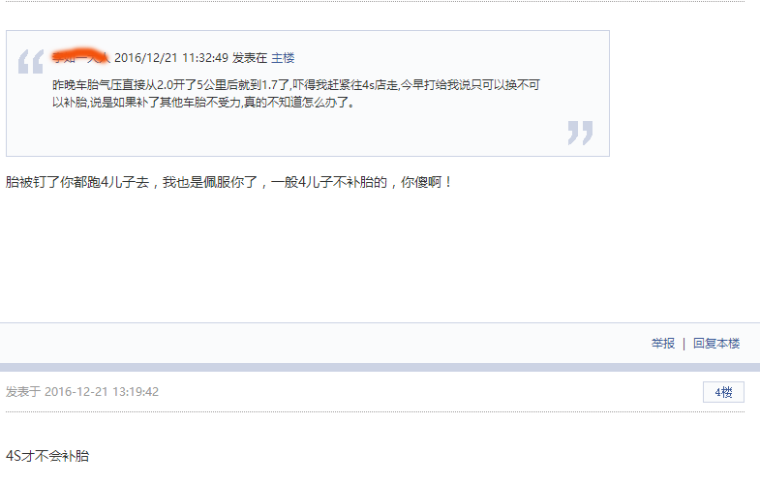The height and width of the screenshot is (484, 760).
Task: Select the 4楼 floor number button
Action: click(723, 392)
